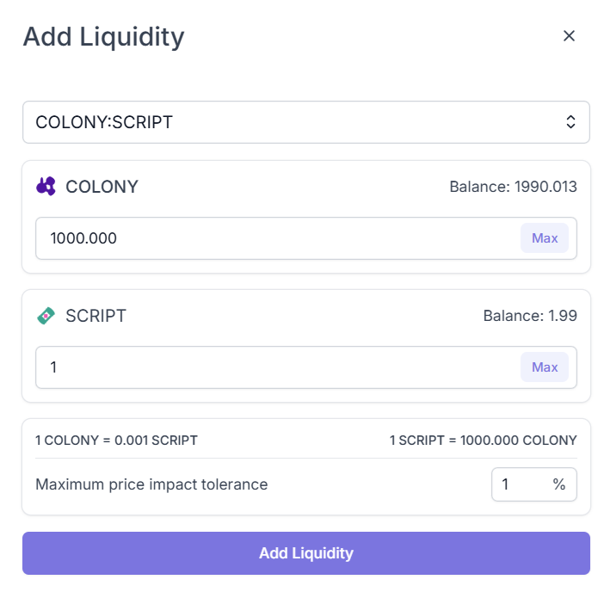The image size is (610, 598).
Task: Focus the COLONY amount field showing 1000.000
Action: (306, 238)
